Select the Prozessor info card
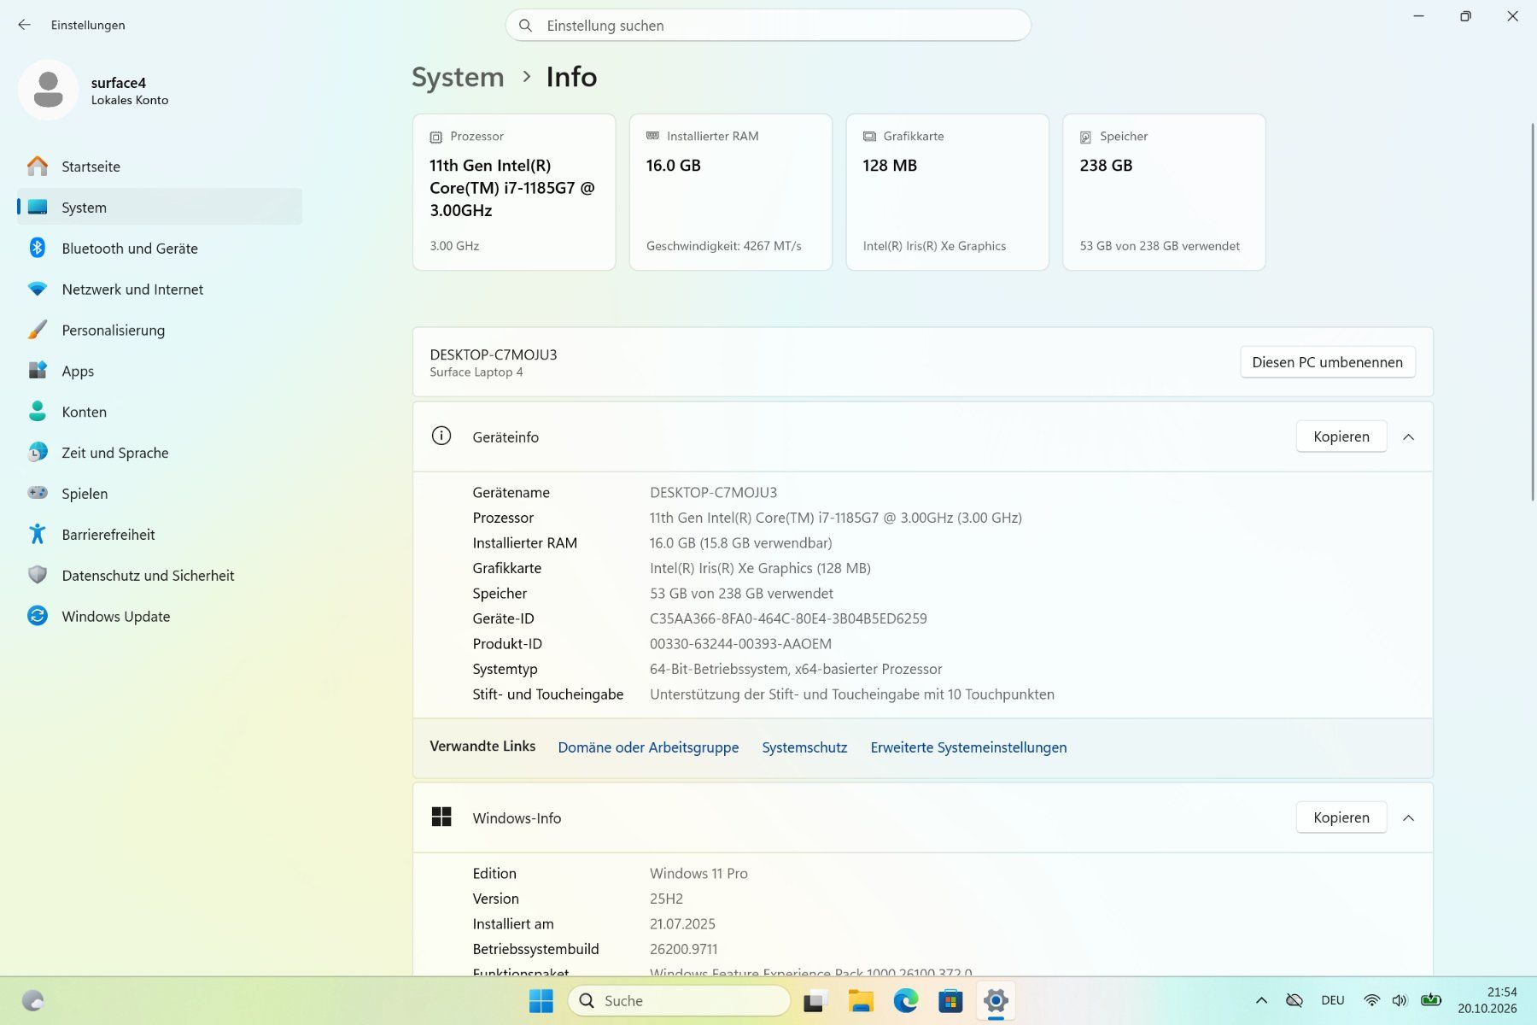 [514, 192]
